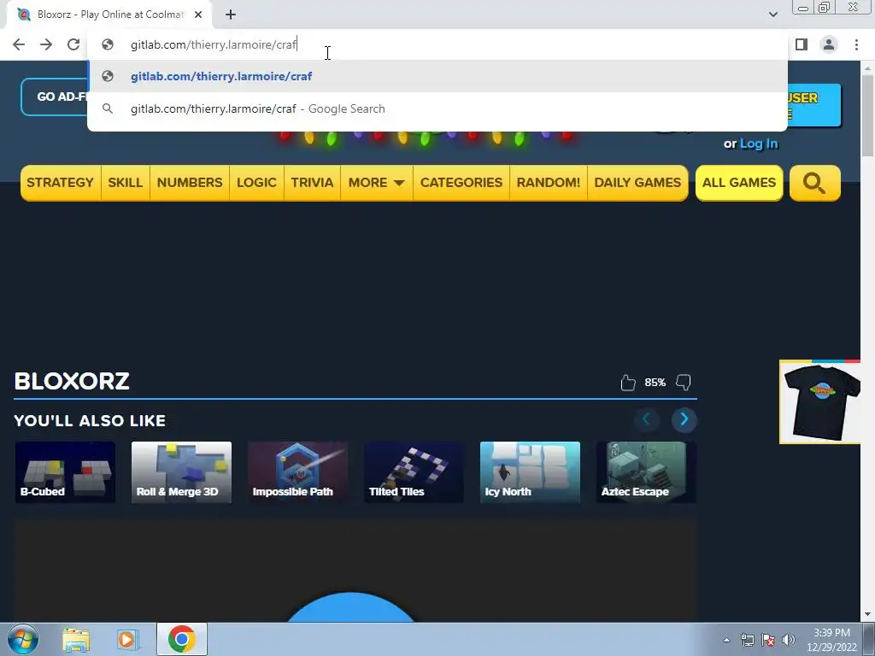Open the tab search dropdown arrow
Image resolution: width=875 pixels, height=656 pixels.
pyautogui.click(x=772, y=15)
